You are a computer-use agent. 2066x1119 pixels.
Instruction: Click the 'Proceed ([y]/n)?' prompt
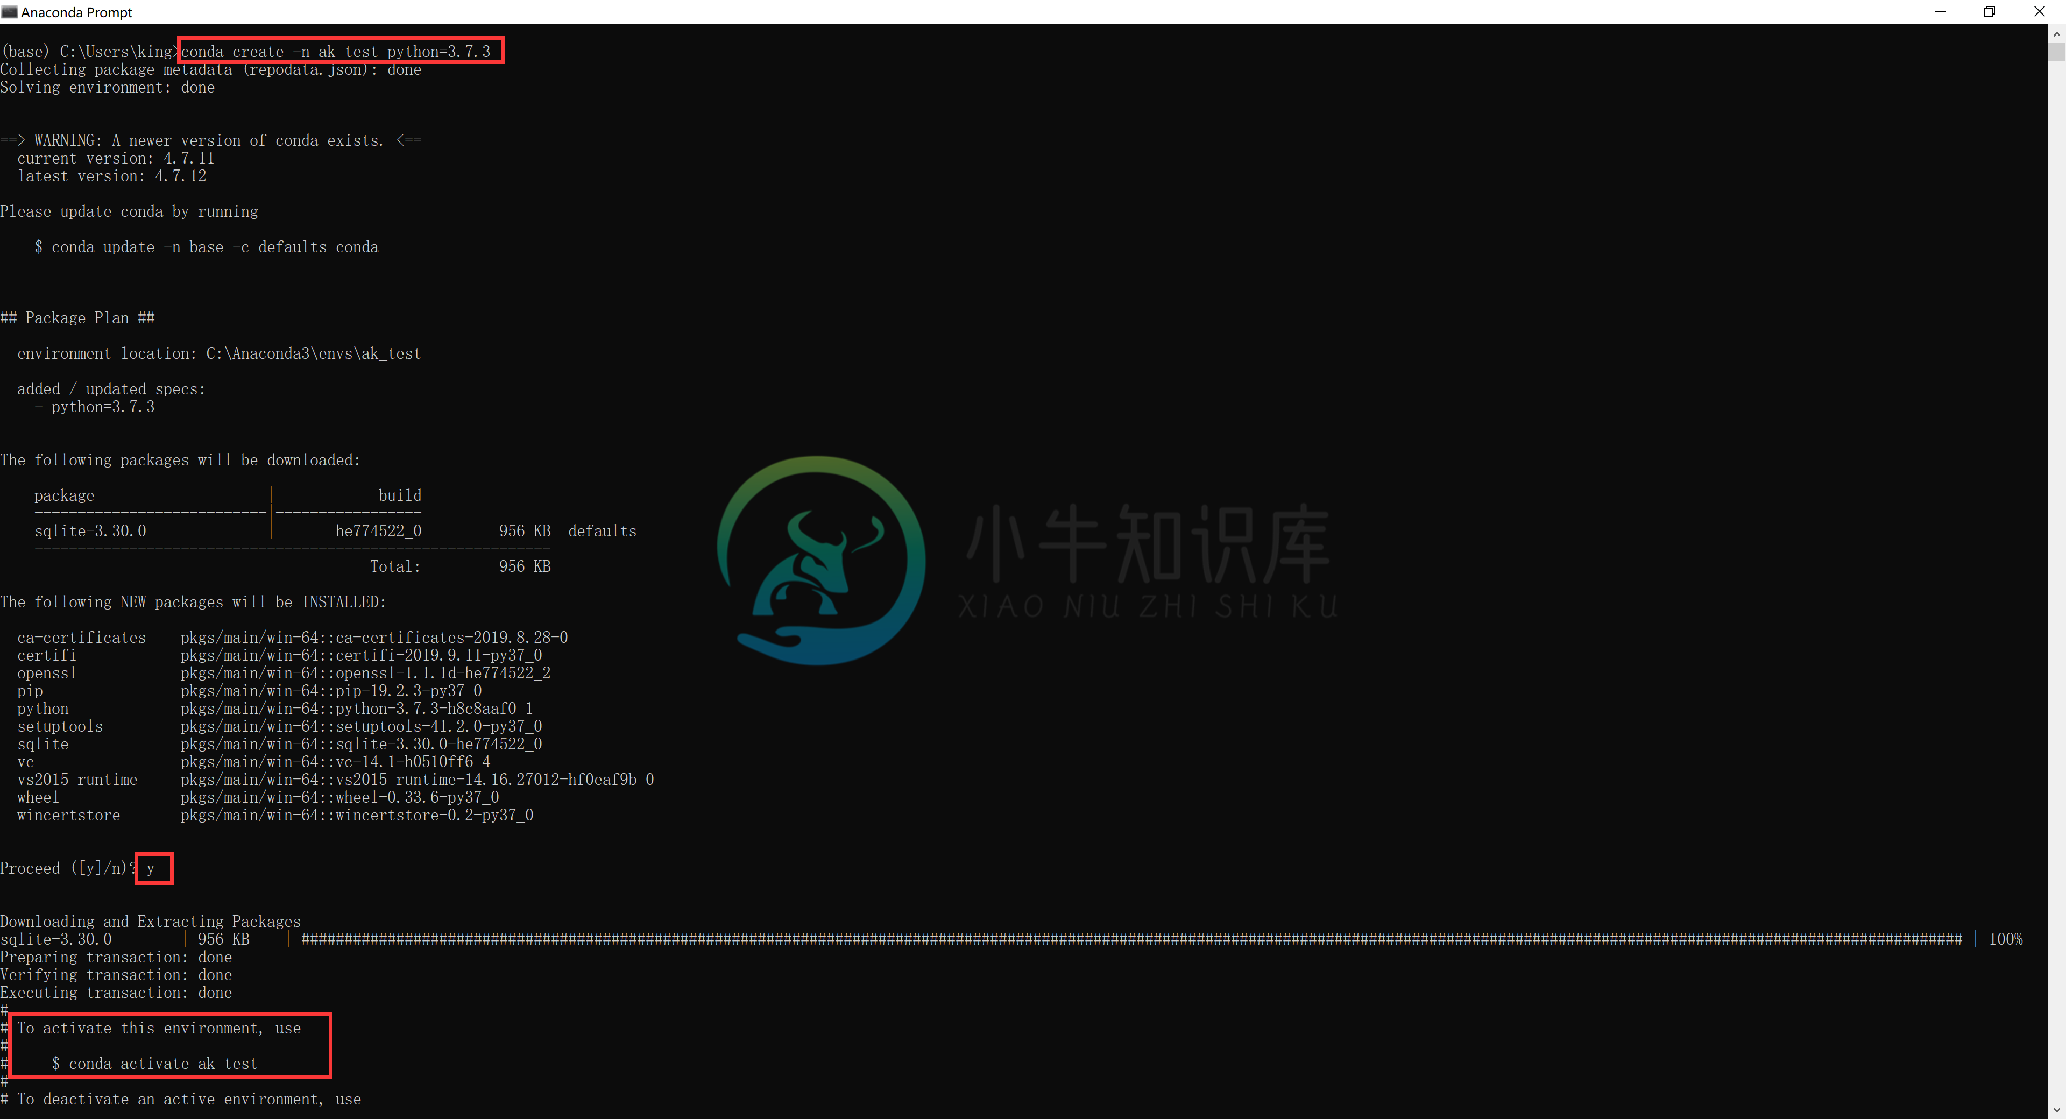(x=69, y=868)
